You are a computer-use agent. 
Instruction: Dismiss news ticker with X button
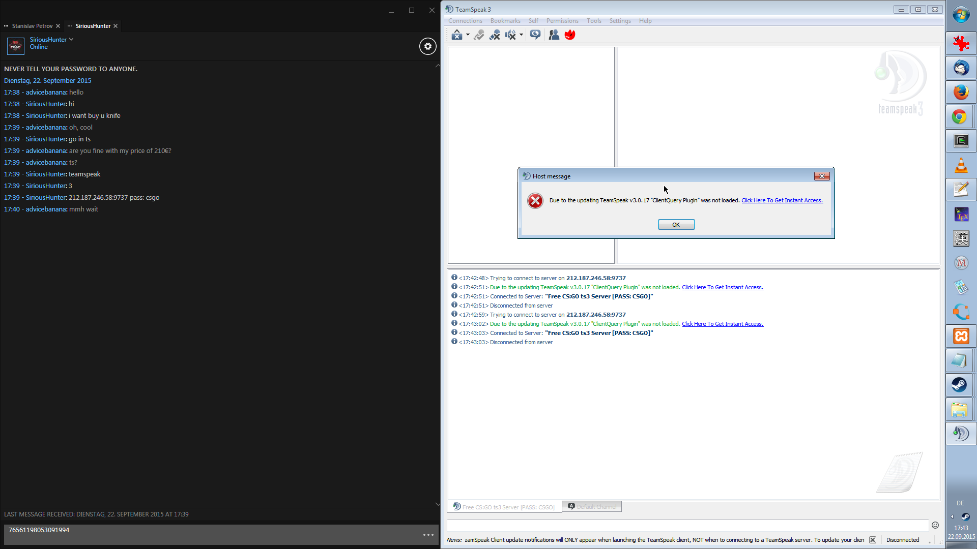[872, 540]
